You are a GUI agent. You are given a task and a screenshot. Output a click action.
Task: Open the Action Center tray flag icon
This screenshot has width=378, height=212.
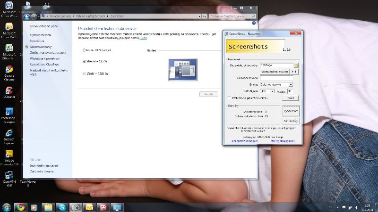tap(344, 207)
